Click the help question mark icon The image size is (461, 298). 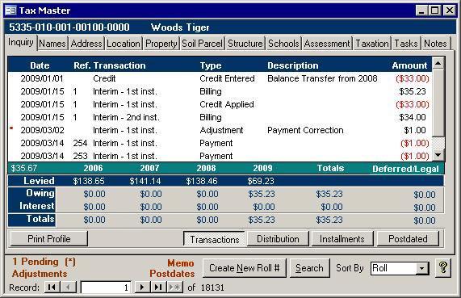[x=443, y=268]
